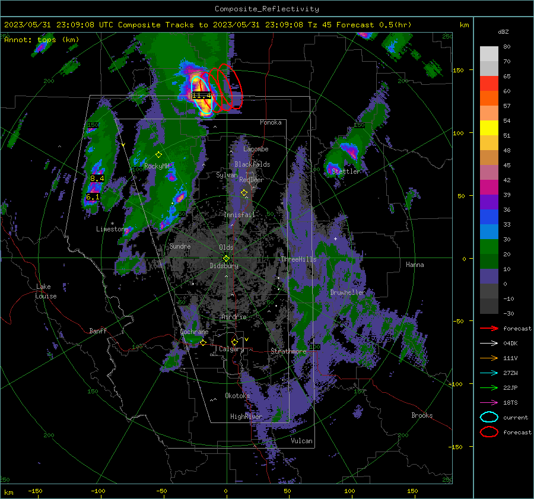Image resolution: width=534 pixels, height=499 pixels.
Task: Select the 11.4 storm top label
Action: pyautogui.click(x=202, y=96)
